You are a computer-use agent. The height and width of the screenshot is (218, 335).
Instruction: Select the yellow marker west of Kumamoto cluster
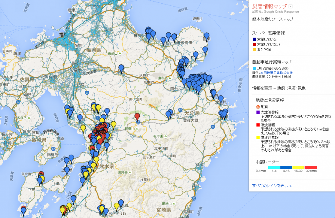pyautogui.click(x=83, y=128)
